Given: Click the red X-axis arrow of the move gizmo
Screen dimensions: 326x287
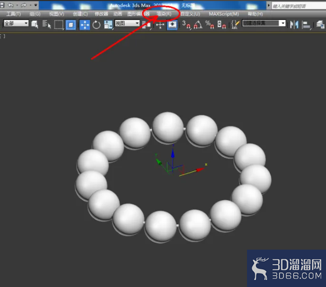Looking at the screenshot, I should click(x=200, y=170).
